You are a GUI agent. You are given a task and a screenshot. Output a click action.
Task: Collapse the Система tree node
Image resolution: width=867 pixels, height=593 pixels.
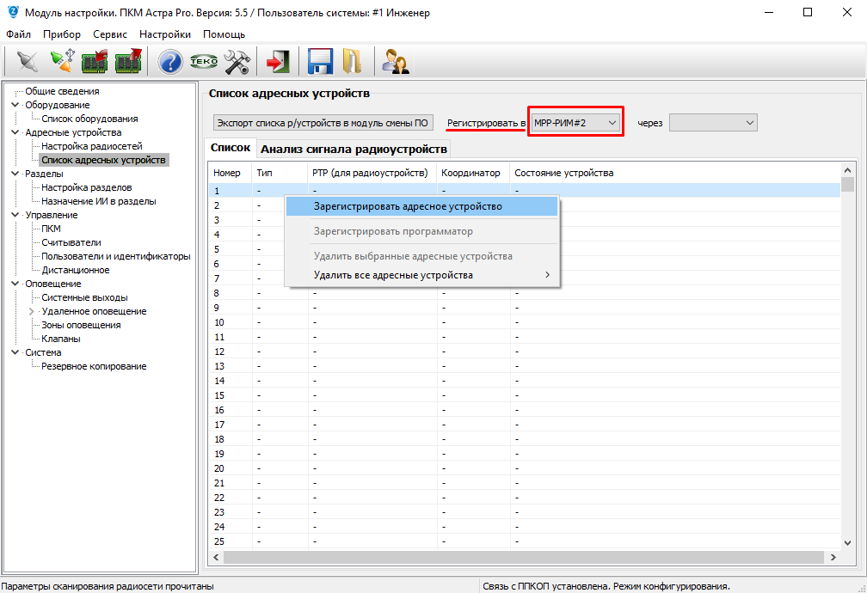pos(15,352)
